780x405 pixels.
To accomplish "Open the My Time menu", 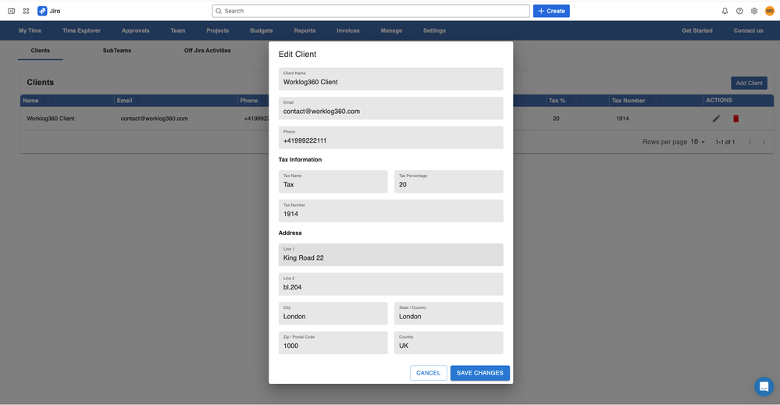I will [x=30, y=30].
